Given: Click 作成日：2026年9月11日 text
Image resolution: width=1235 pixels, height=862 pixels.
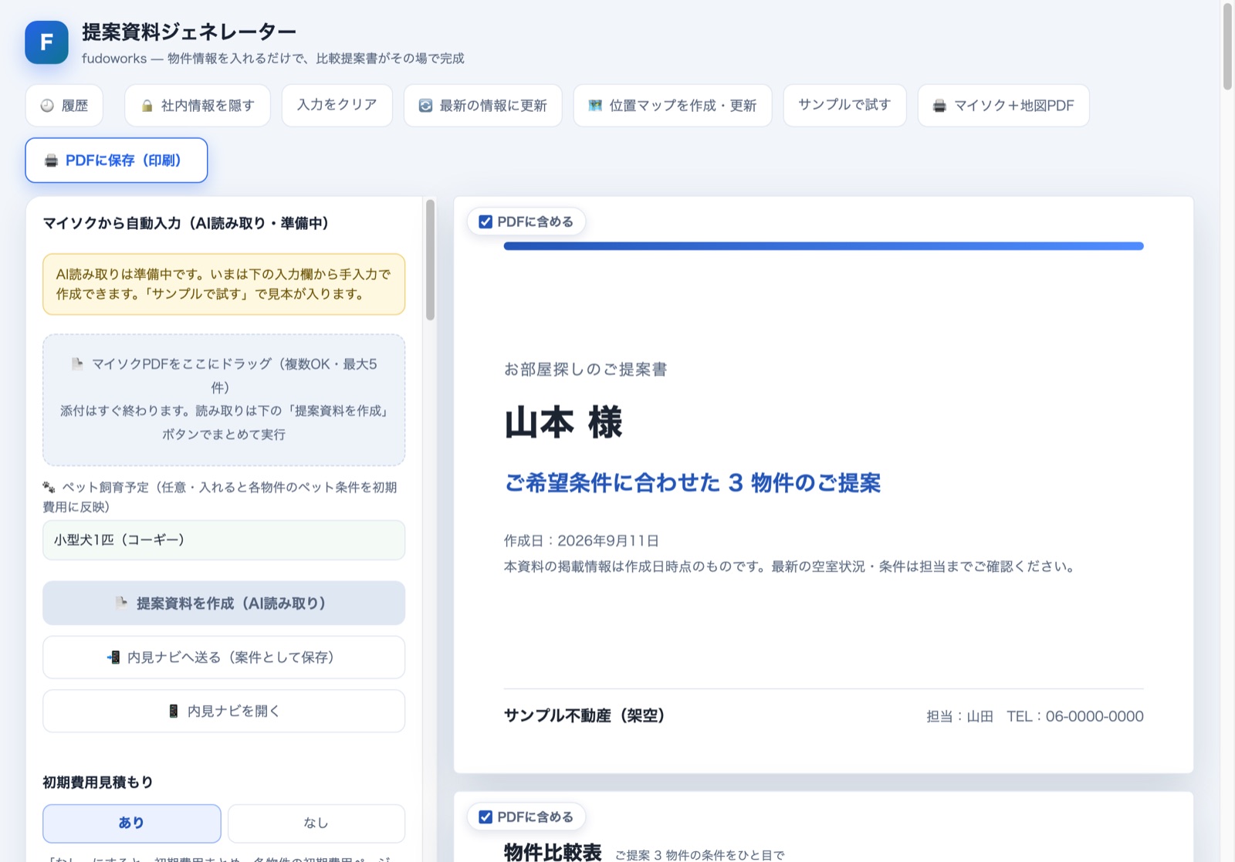Looking at the screenshot, I should click(x=581, y=541).
